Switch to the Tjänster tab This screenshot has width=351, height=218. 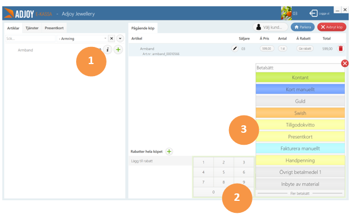(32, 28)
